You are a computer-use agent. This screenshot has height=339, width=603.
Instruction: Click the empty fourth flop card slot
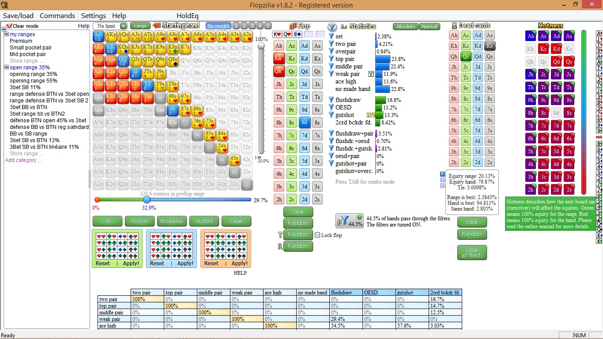point(309,34)
